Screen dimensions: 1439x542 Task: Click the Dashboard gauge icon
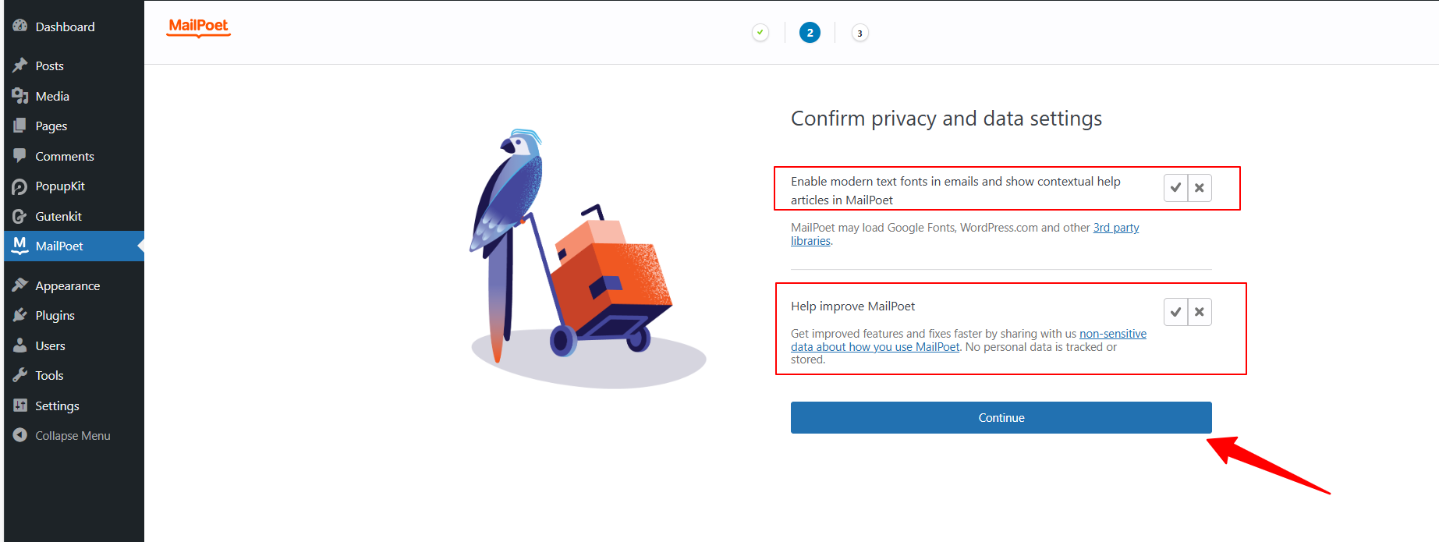(x=20, y=26)
